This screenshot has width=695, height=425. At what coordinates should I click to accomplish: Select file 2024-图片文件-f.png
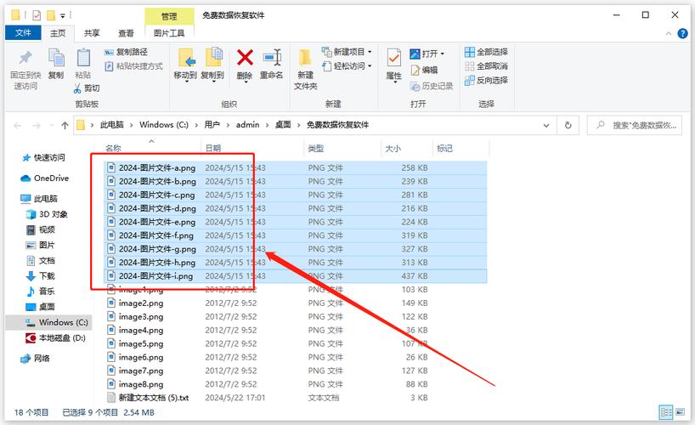click(x=296, y=235)
